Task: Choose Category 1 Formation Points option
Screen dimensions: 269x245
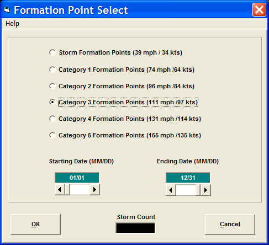Action: coord(52,70)
